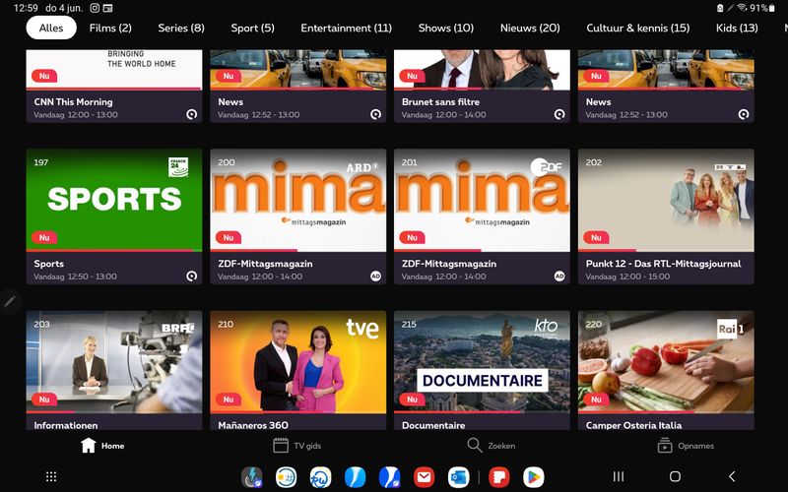Open Android app drawer grid icon
Image resolution: width=788 pixels, height=492 pixels.
51,476
